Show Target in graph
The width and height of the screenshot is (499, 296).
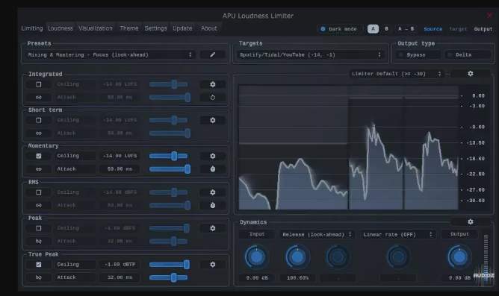tap(458, 29)
